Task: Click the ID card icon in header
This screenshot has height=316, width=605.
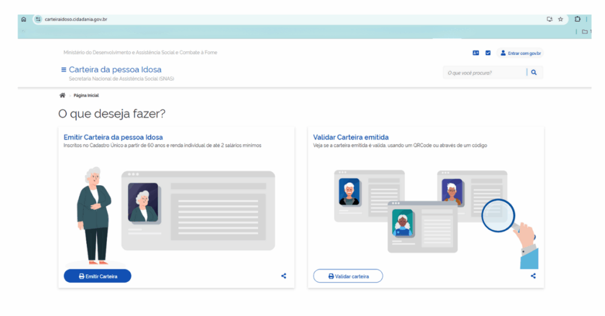Action: click(x=476, y=53)
